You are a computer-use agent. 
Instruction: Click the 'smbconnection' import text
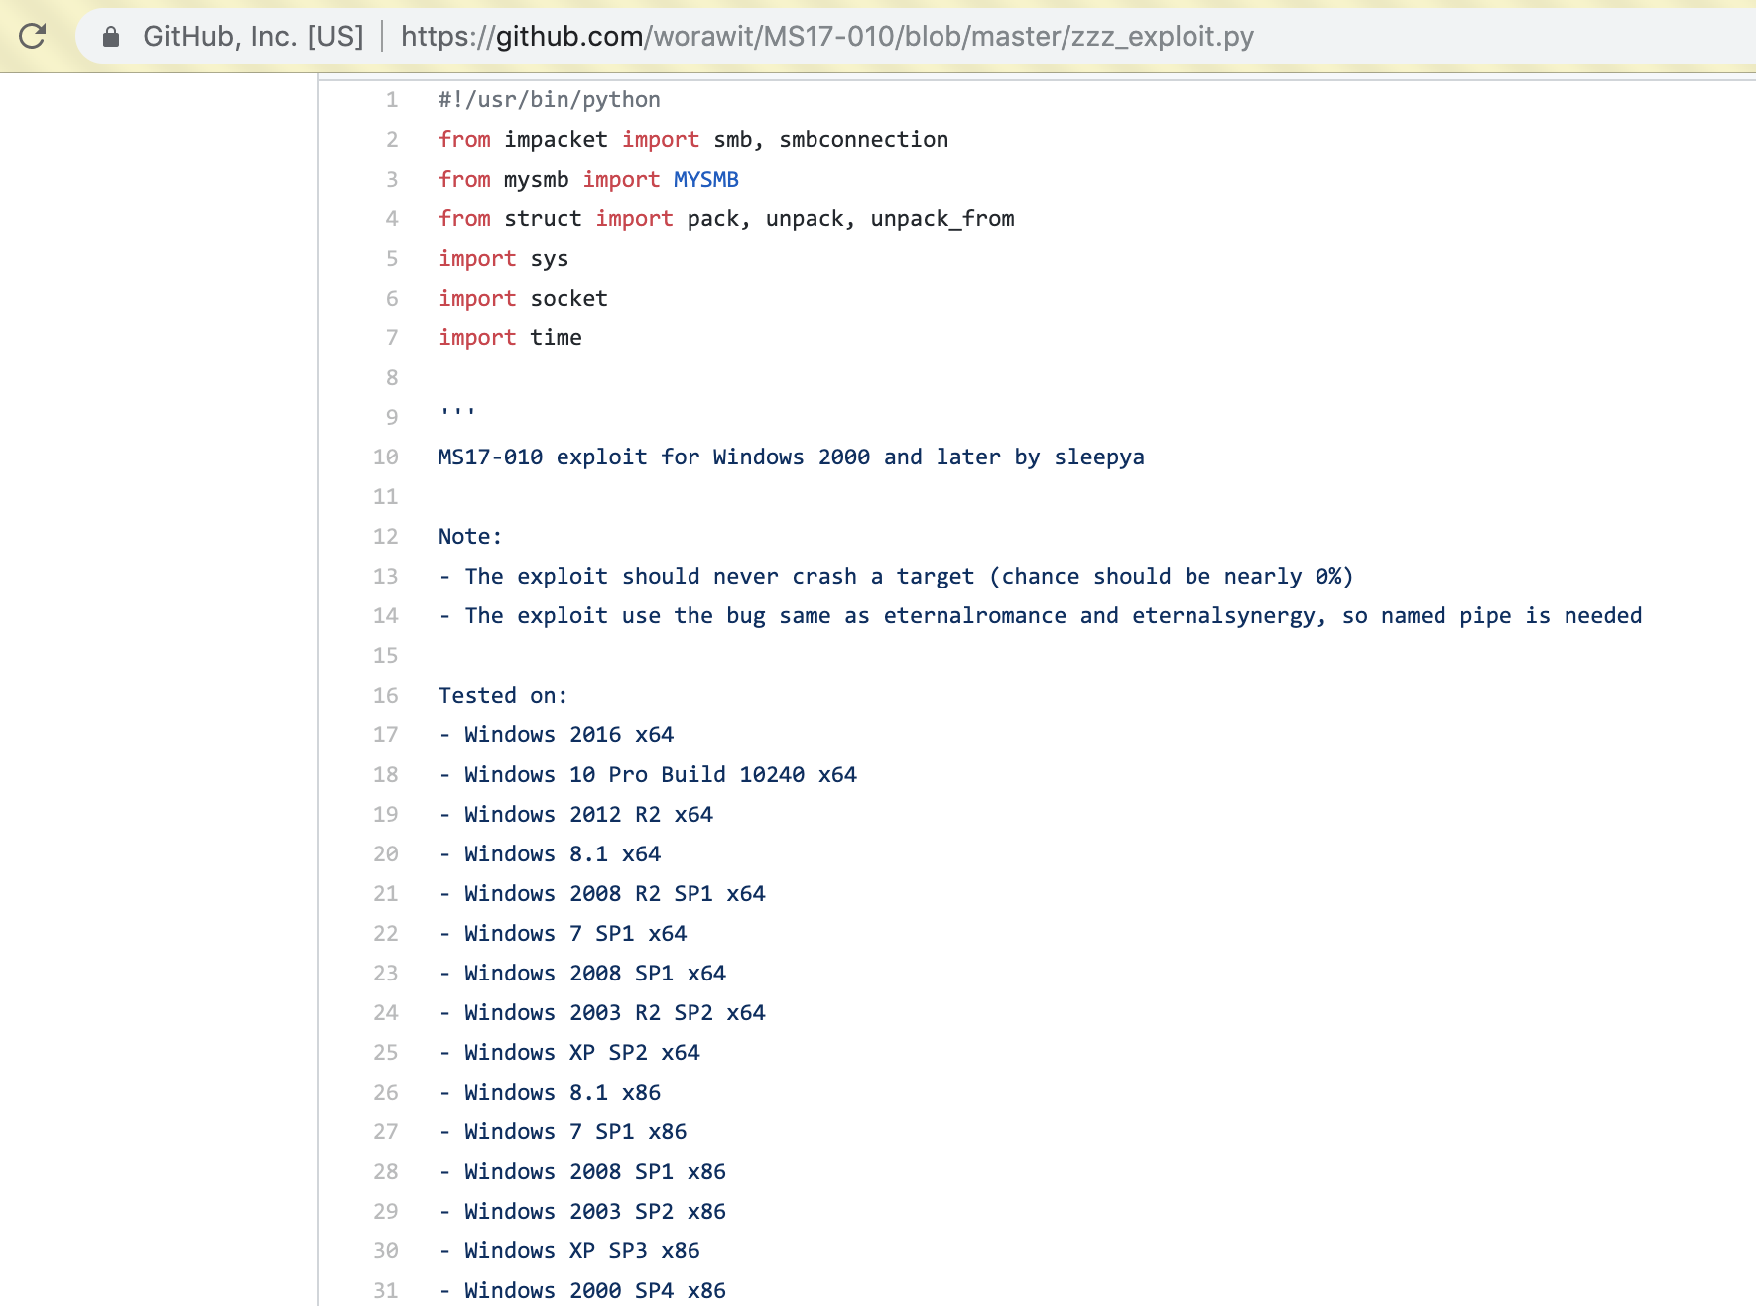click(x=863, y=140)
